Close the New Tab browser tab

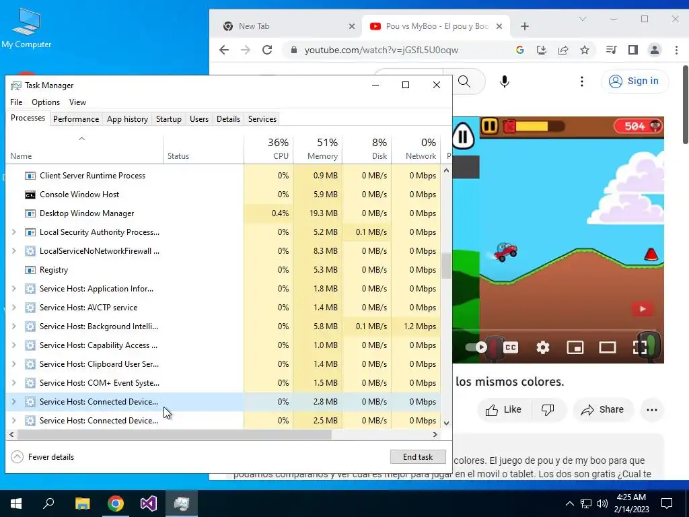tap(351, 26)
